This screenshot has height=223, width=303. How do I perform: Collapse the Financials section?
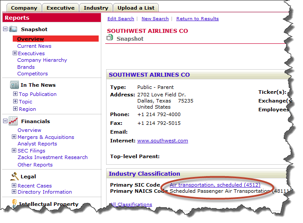pos(5,121)
